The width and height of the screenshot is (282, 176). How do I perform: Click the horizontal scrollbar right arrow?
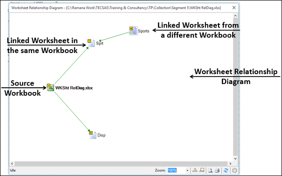[230, 164]
